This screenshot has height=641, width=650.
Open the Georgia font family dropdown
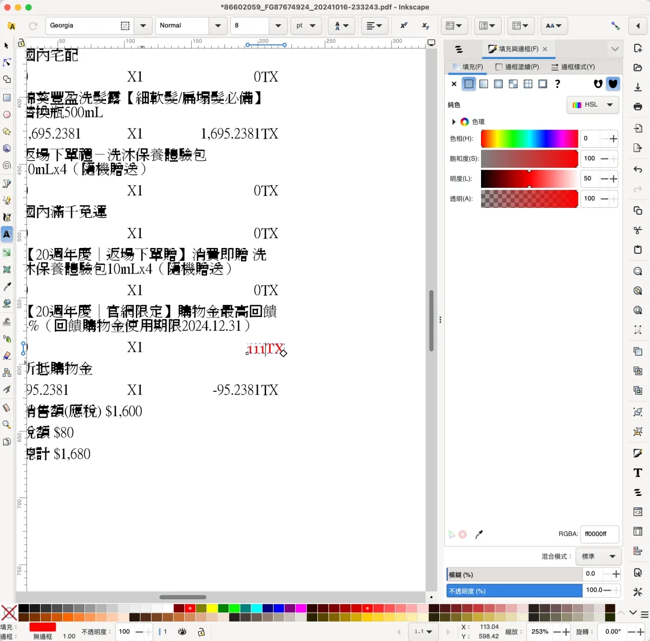pyautogui.click(x=143, y=25)
